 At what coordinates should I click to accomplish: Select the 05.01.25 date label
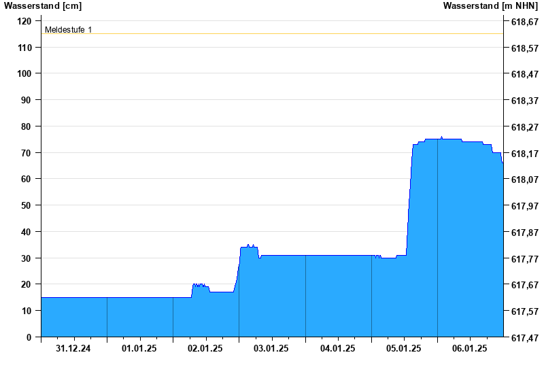click(x=404, y=349)
